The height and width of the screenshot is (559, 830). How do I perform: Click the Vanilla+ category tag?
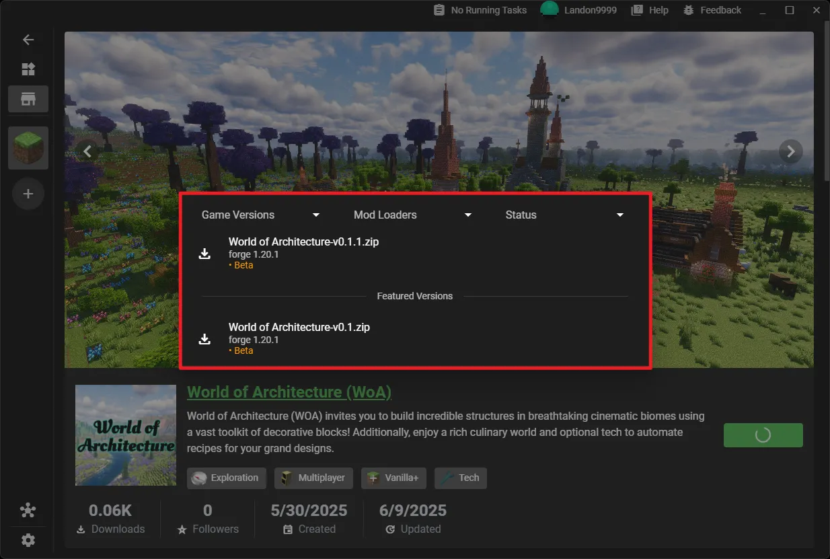[x=393, y=478]
